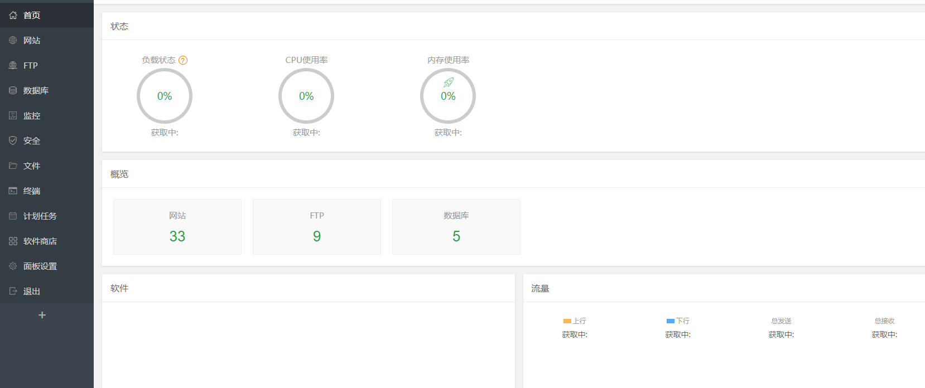
Task: Open 文件 in the sidebar
Action: pos(47,166)
